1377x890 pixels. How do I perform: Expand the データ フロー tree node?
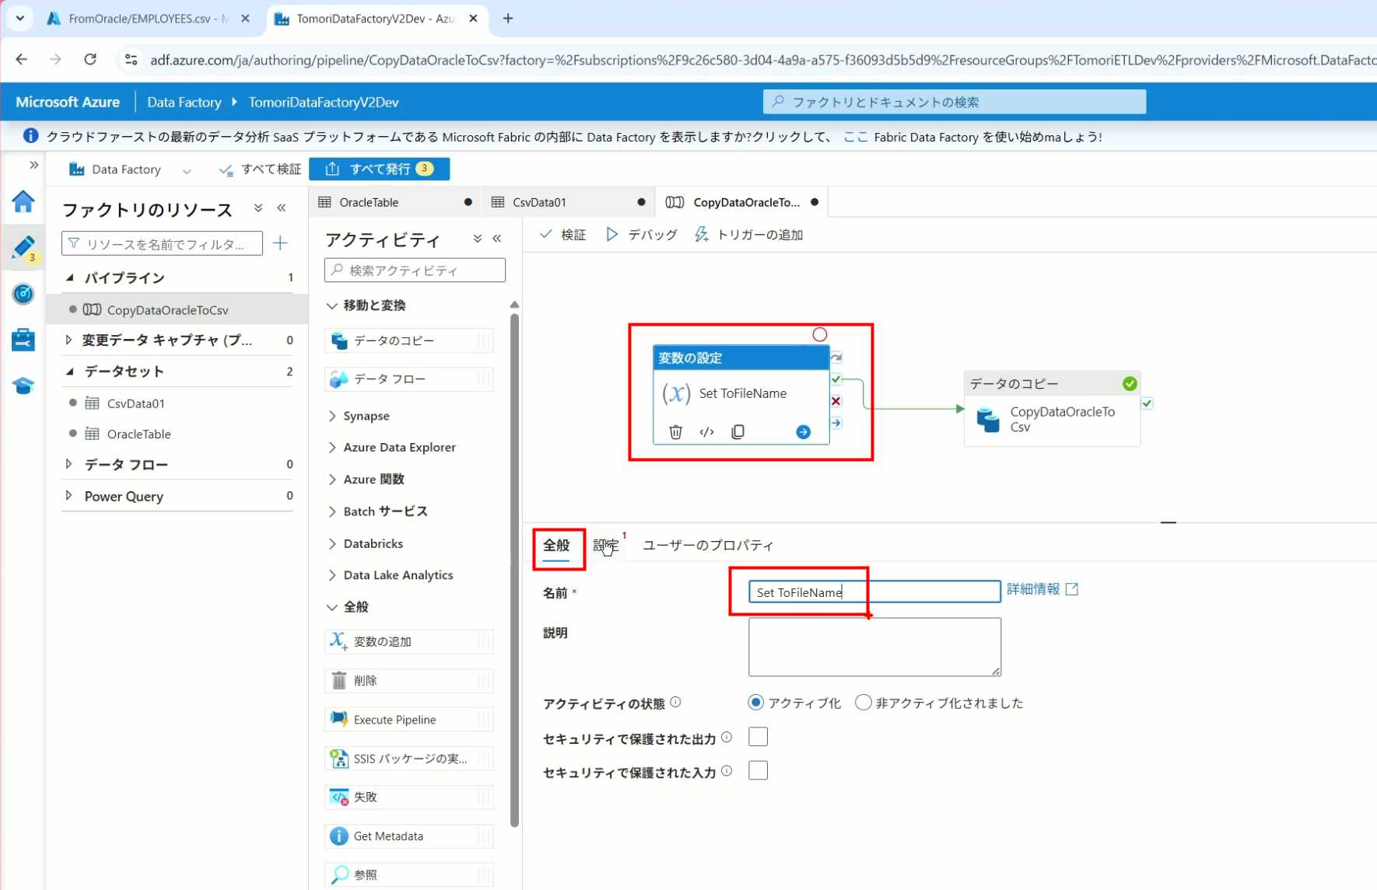click(69, 464)
